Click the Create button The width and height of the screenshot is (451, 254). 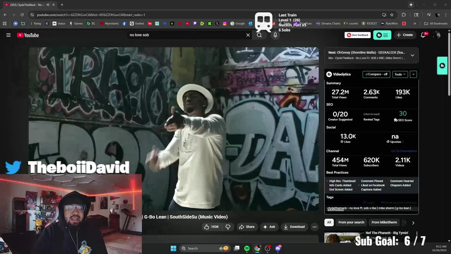404,35
